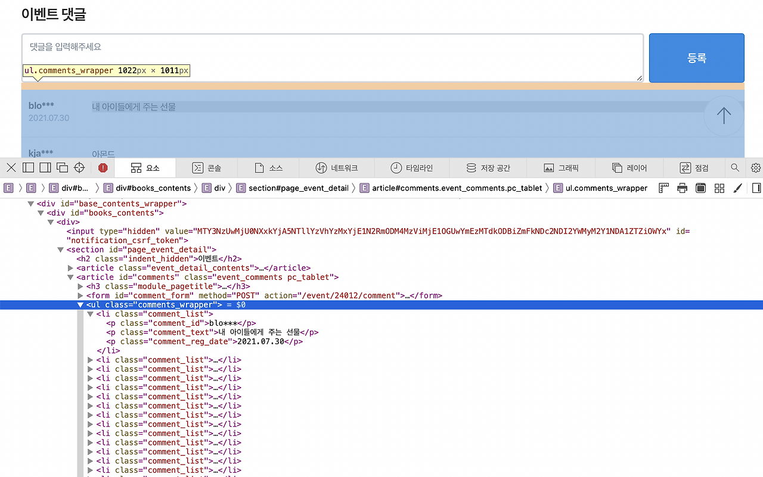This screenshot has height=477, width=763.
Task: Switch to the 소스 tab
Action: [268, 168]
